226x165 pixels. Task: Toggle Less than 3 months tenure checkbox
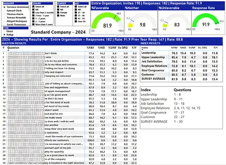tap(34, 12)
